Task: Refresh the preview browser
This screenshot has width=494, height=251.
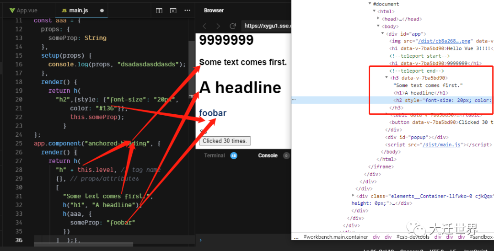Action: pos(233,26)
